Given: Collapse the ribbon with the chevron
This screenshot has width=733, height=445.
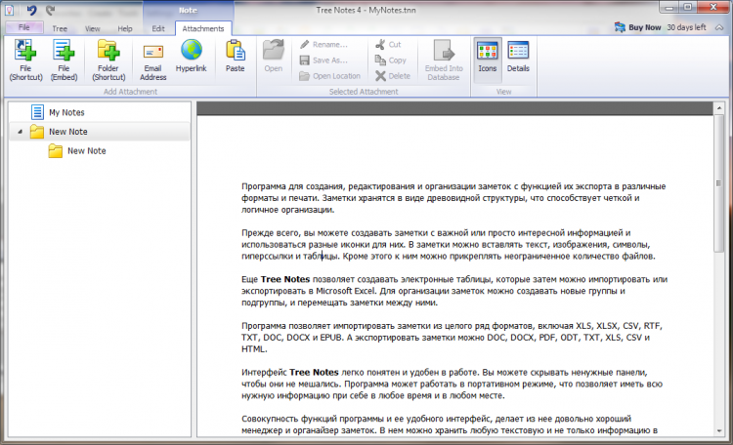Looking at the screenshot, I should [x=719, y=27].
